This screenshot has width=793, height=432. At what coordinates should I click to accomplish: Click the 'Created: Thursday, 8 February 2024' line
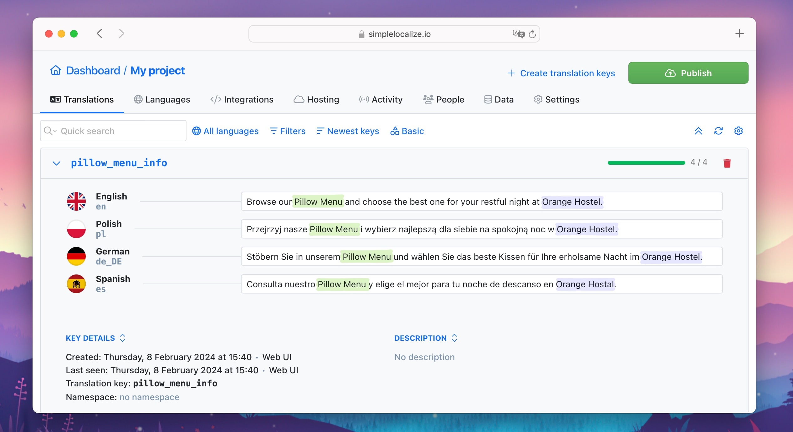pos(178,357)
